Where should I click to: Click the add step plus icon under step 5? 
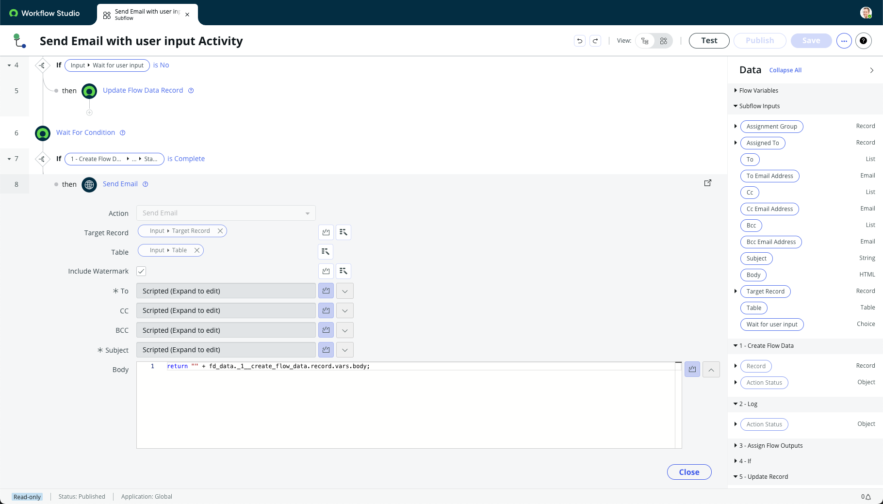[89, 113]
